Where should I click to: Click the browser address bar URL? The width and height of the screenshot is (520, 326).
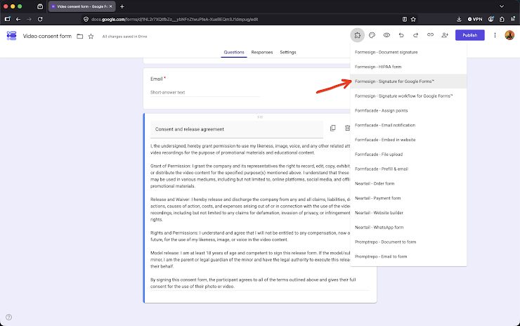tap(175, 19)
